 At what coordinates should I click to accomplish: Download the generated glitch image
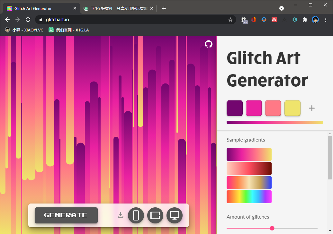[x=121, y=215]
